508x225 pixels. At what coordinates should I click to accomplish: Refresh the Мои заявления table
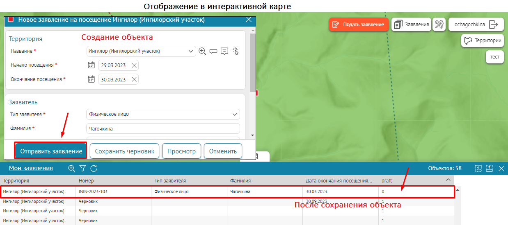tap(94, 168)
